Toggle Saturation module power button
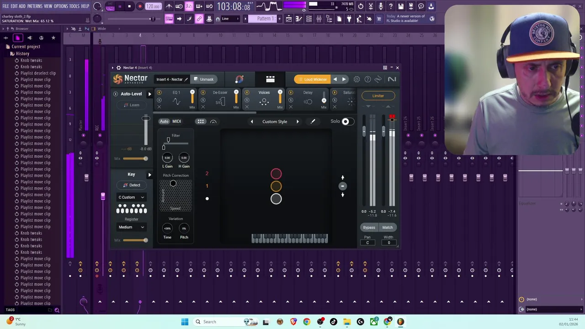The height and width of the screenshot is (329, 585). [335, 93]
